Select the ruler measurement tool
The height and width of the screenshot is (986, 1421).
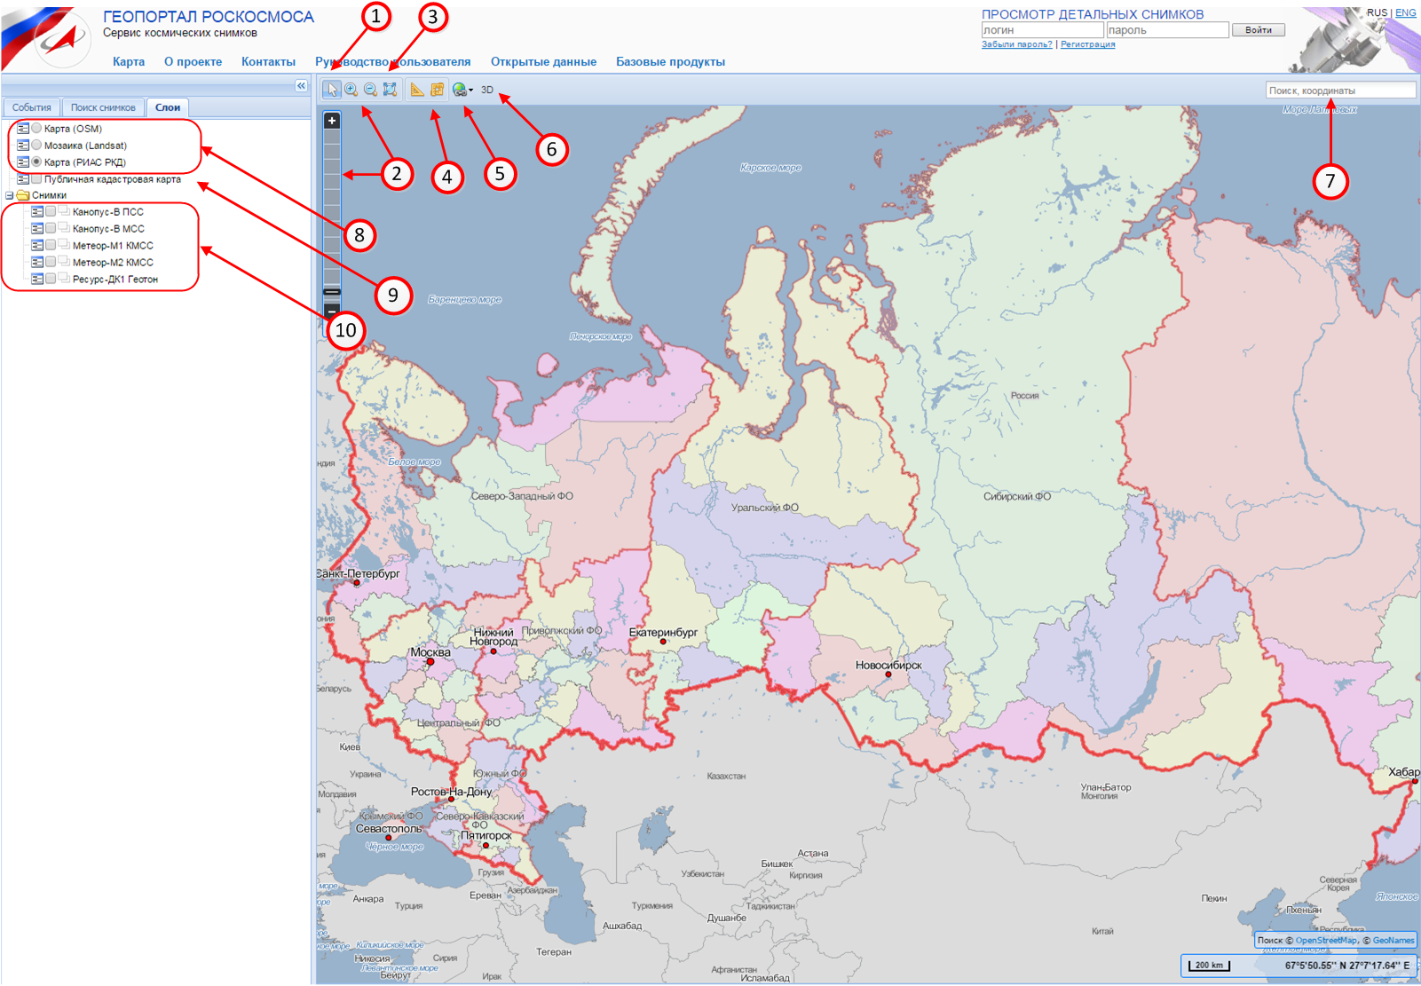click(417, 90)
